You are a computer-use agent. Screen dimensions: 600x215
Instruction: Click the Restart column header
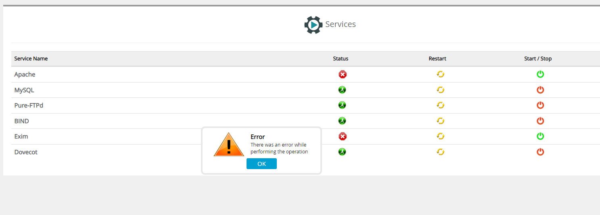[437, 59]
